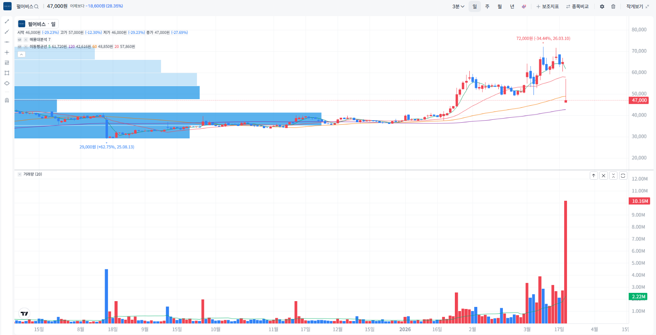Screen dimensions: 656x335
Task: Remove the 매물대분석 indicator
Action: (26, 40)
